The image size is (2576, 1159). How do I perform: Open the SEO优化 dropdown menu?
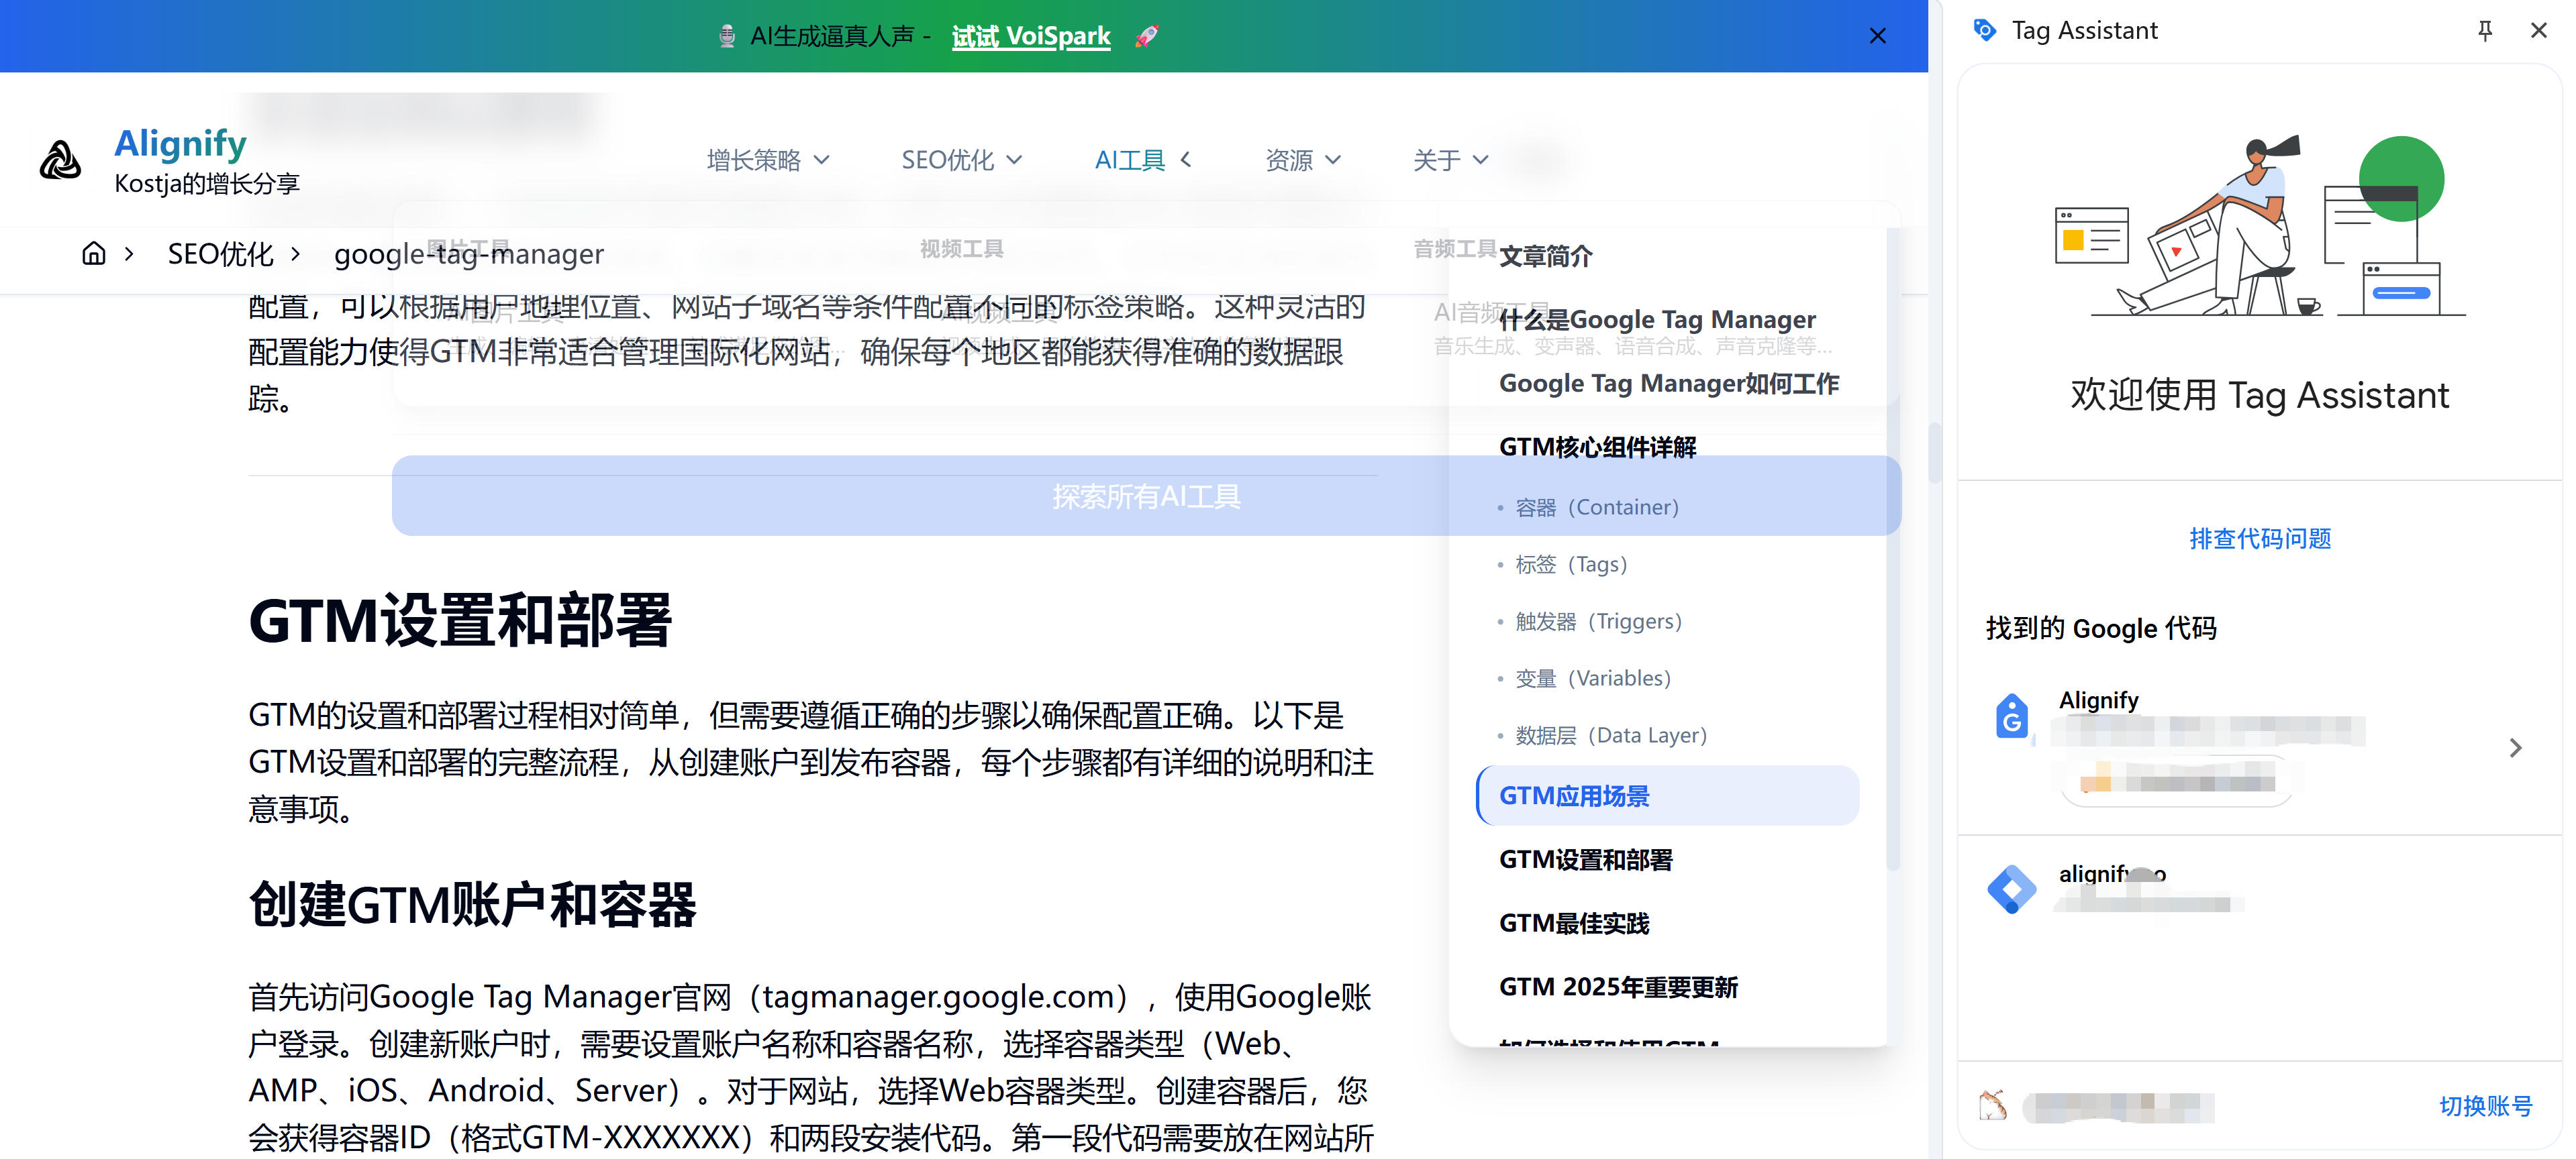coord(960,160)
